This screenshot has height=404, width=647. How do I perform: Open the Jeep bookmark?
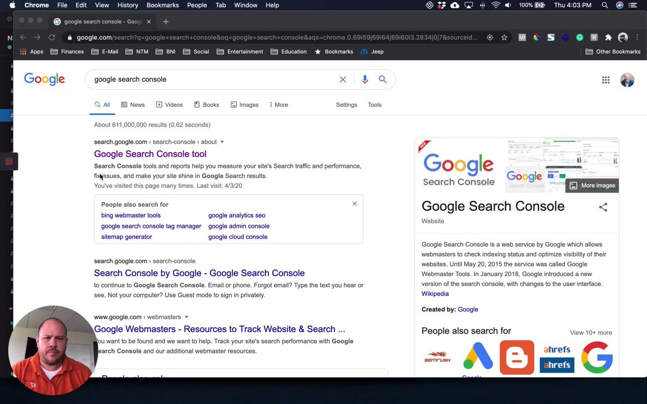point(372,52)
